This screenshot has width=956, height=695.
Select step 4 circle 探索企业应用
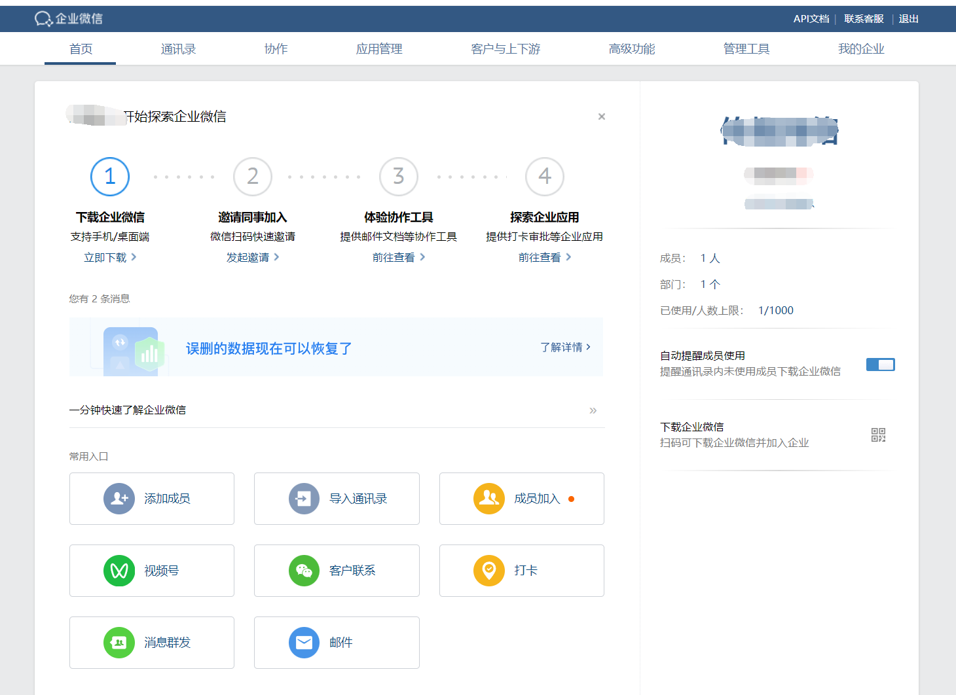[x=545, y=177]
